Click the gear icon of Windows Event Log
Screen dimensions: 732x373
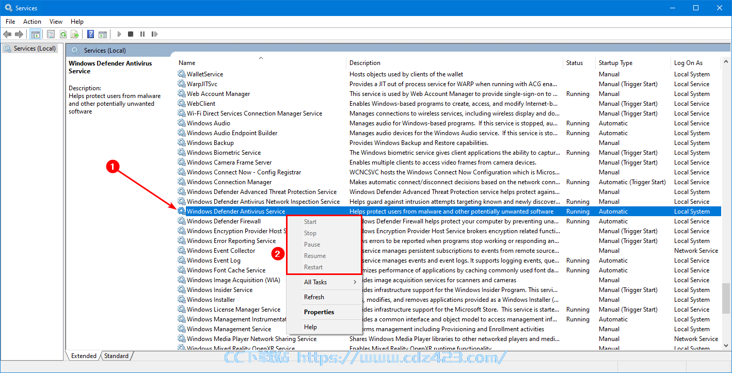tap(182, 261)
